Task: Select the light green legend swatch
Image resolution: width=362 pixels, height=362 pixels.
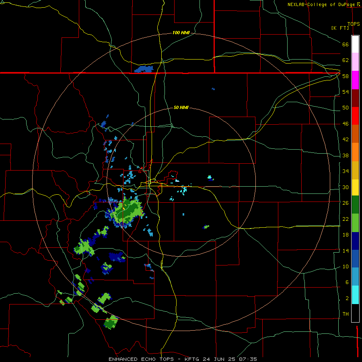Action: (355, 223)
